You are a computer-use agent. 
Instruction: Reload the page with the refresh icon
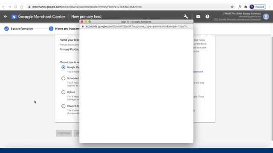point(16,7)
